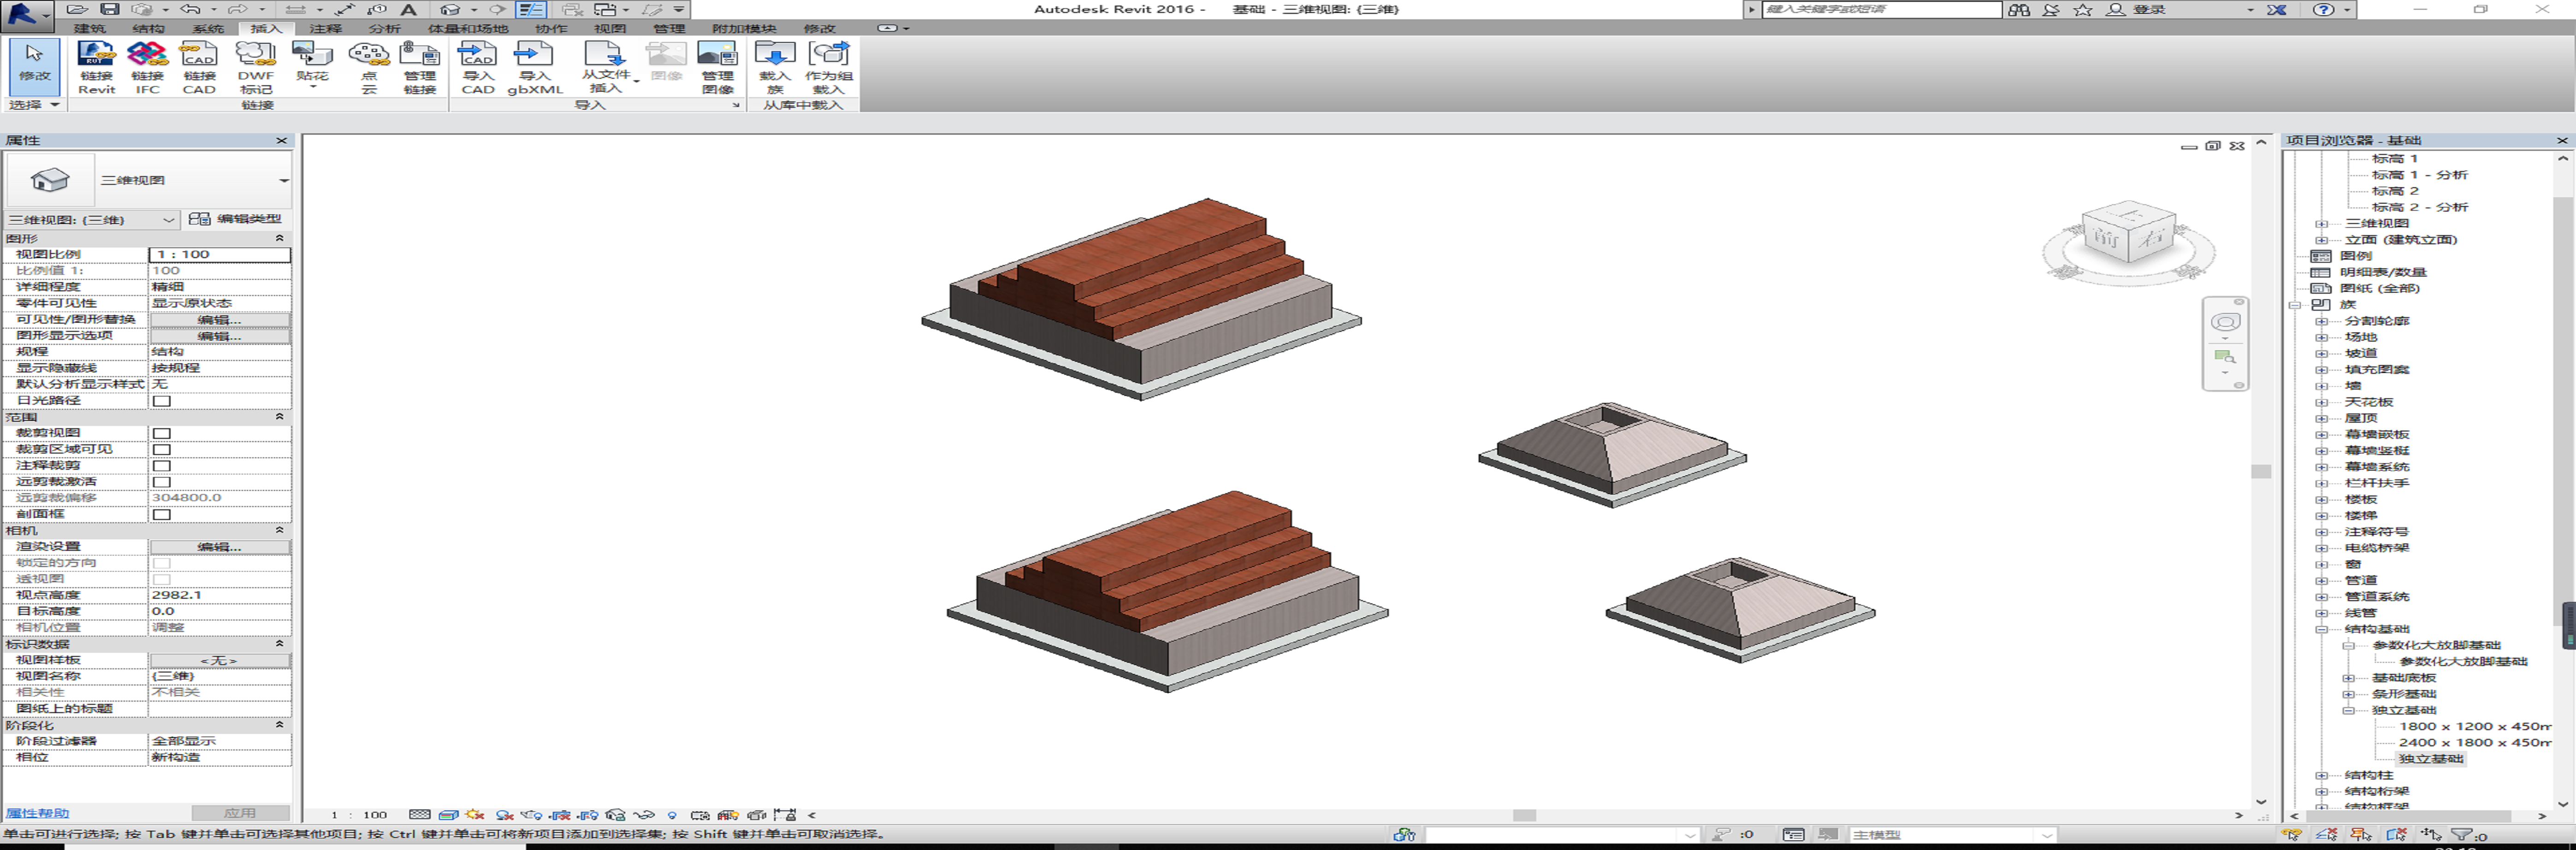Image resolution: width=2576 pixels, height=850 pixels.
Task: Click the filter icon in status bar
Action: coord(2461,834)
